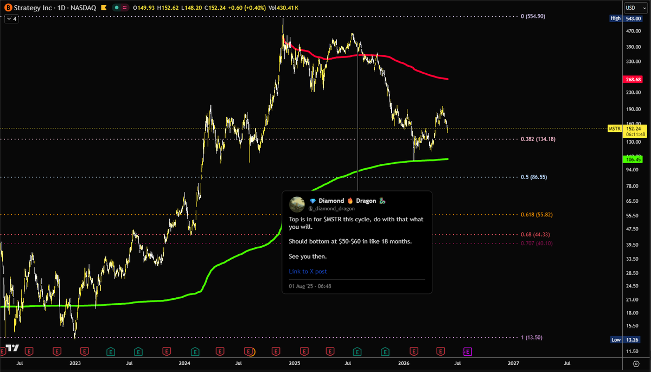
Task: Expand the collapsed indicators legend showing 4
Action: pyautogui.click(x=12, y=19)
